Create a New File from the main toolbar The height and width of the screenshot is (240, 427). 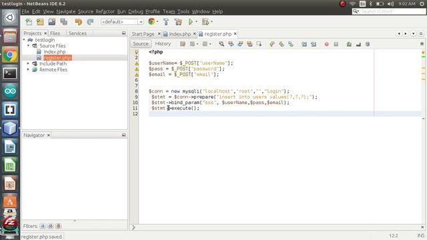29,22
